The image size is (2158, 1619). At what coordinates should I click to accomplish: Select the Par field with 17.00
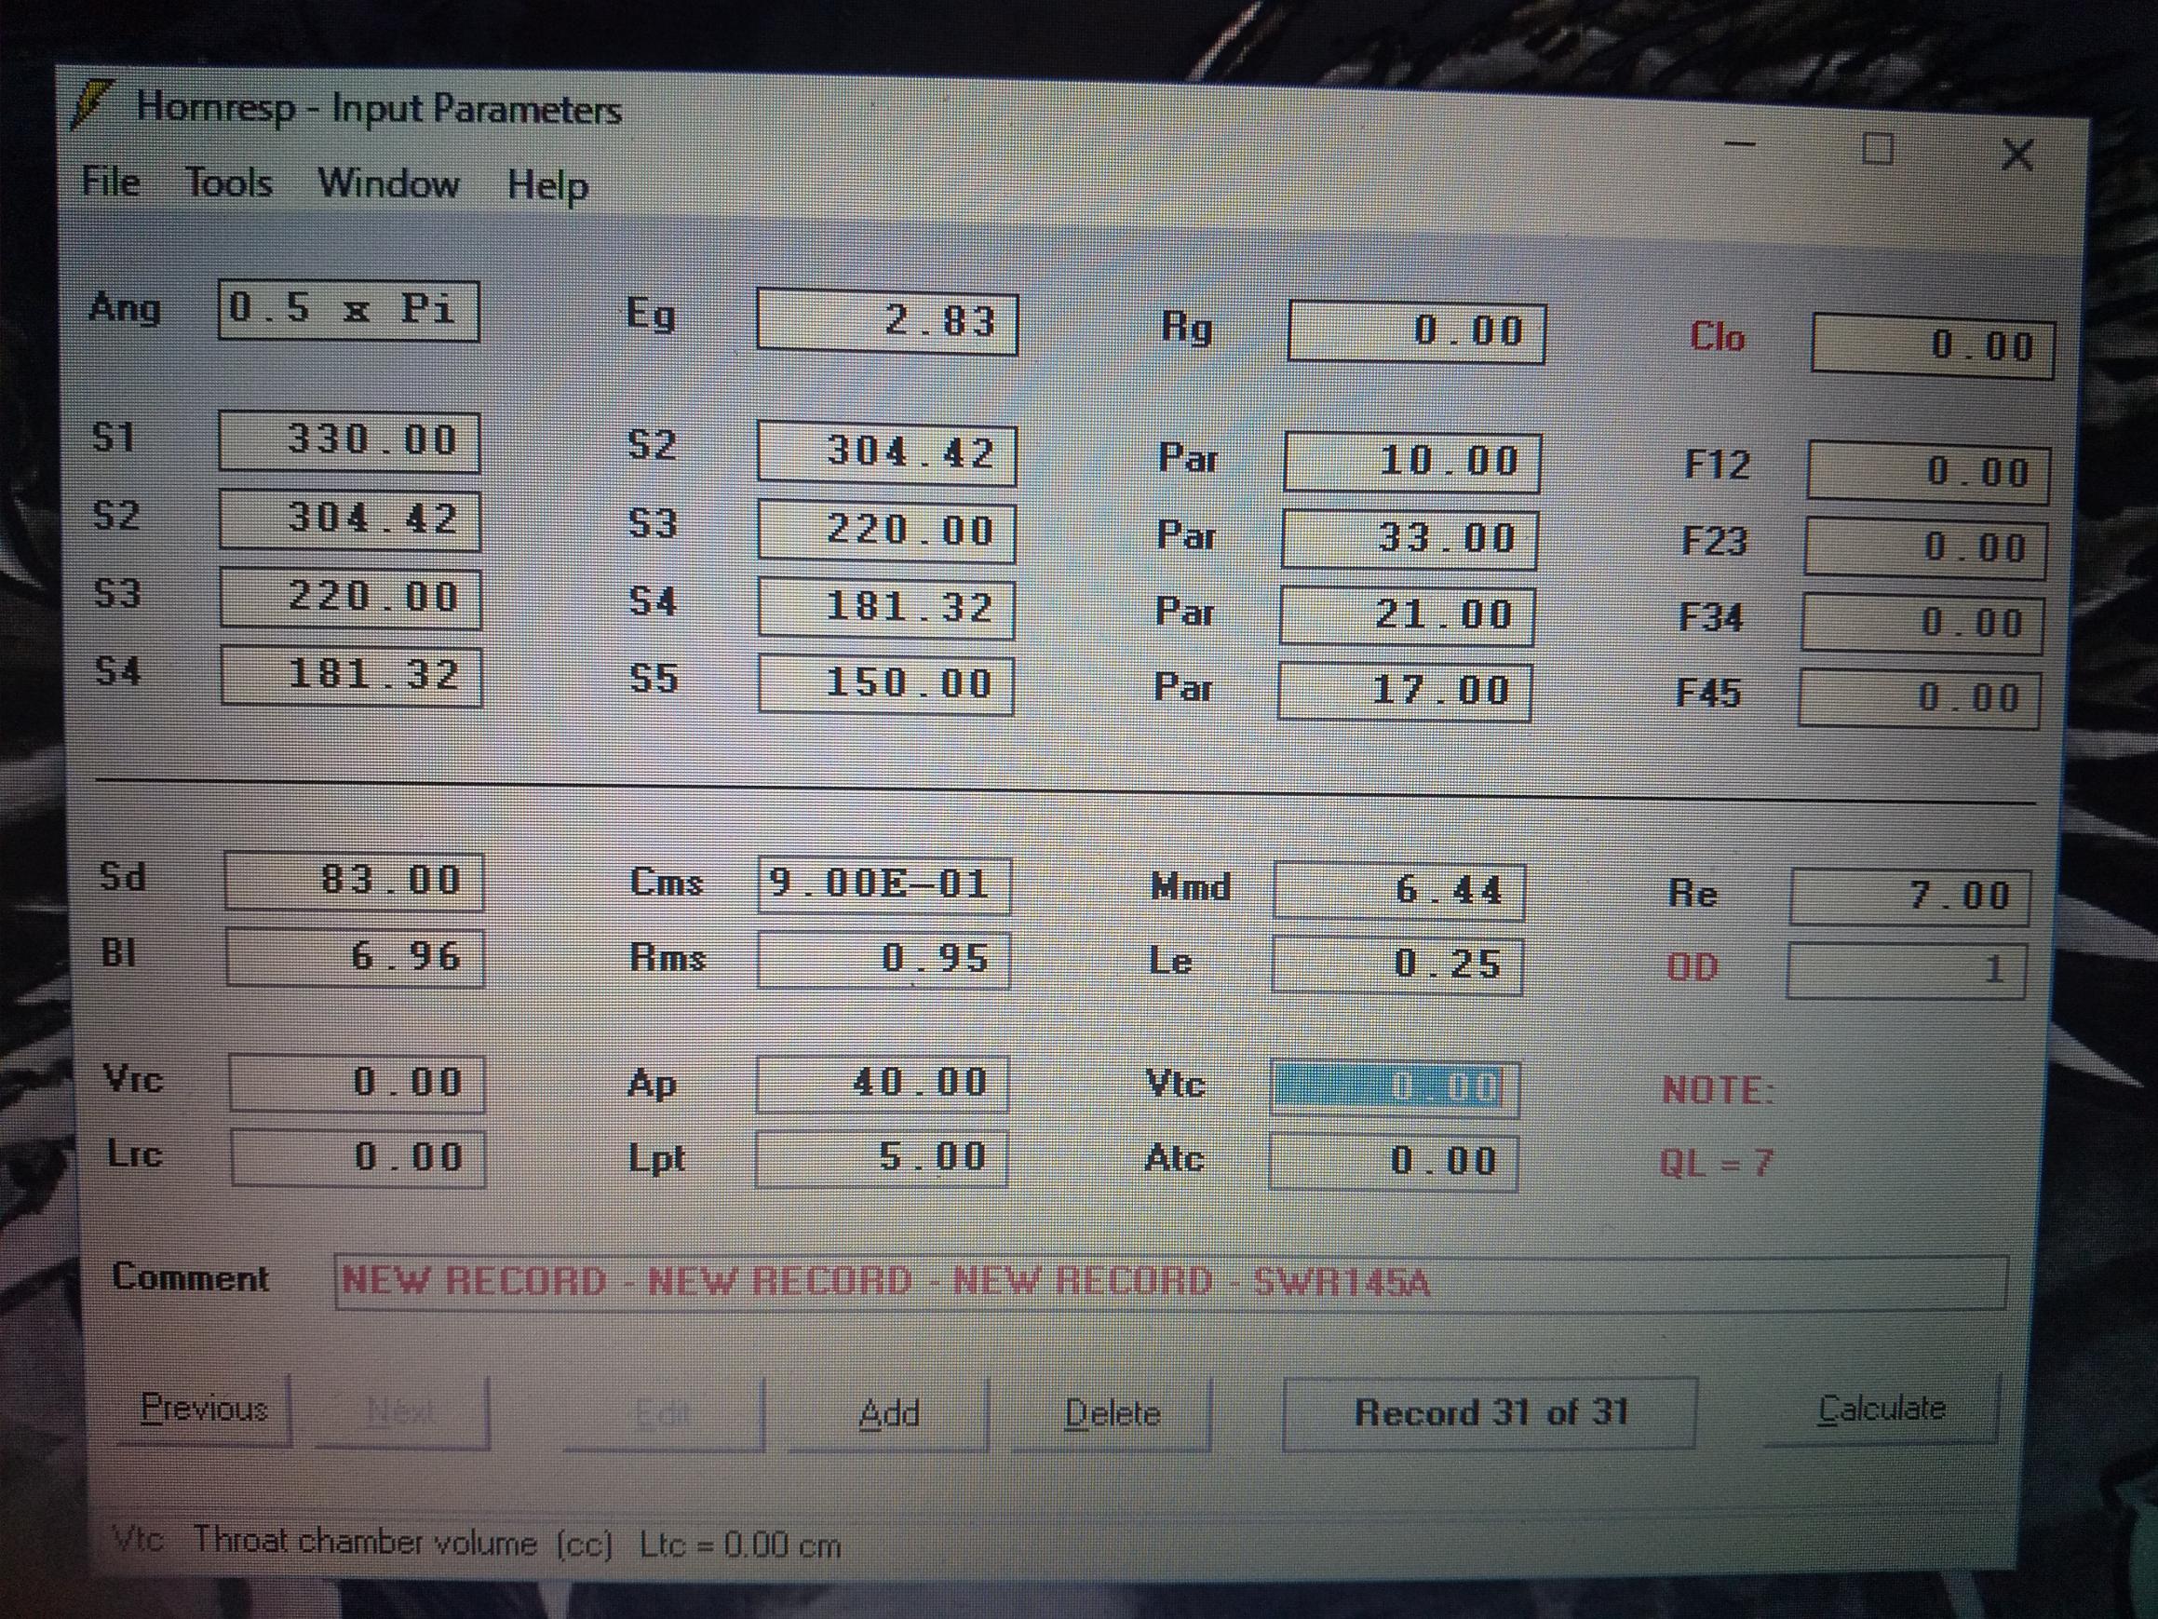coord(1404,691)
